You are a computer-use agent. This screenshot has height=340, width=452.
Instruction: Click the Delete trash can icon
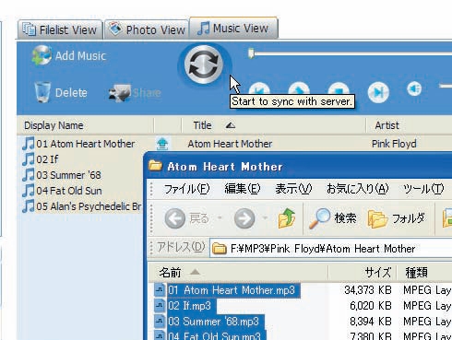tap(42, 92)
